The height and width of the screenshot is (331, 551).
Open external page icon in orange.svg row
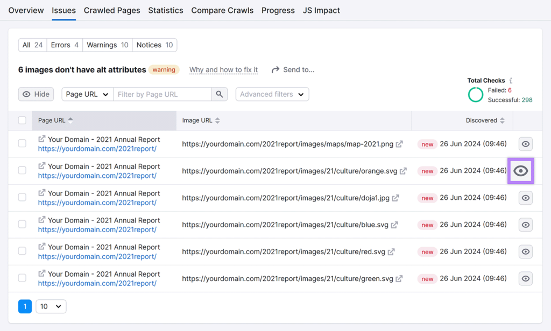click(42, 165)
